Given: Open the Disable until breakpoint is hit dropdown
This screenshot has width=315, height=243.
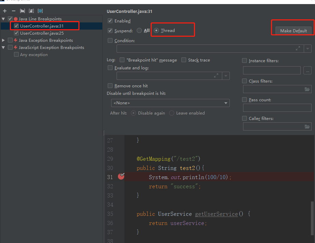Looking at the screenshot, I should pos(170,103).
